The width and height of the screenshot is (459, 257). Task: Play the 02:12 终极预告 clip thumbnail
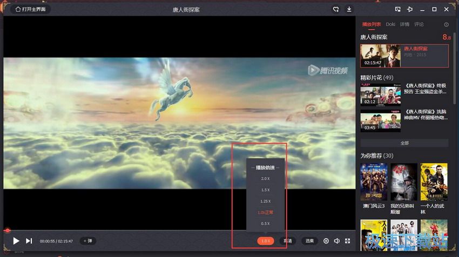(x=381, y=94)
